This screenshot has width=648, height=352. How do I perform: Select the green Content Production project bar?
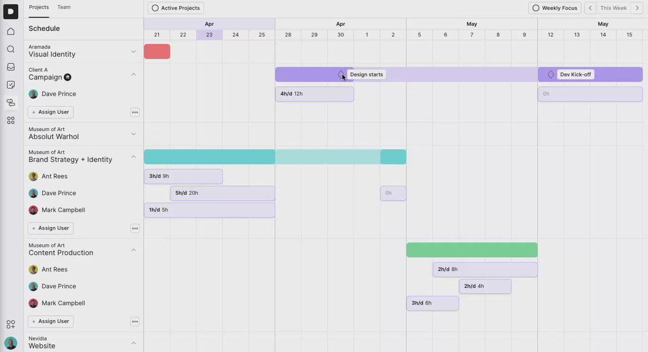point(472,250)
